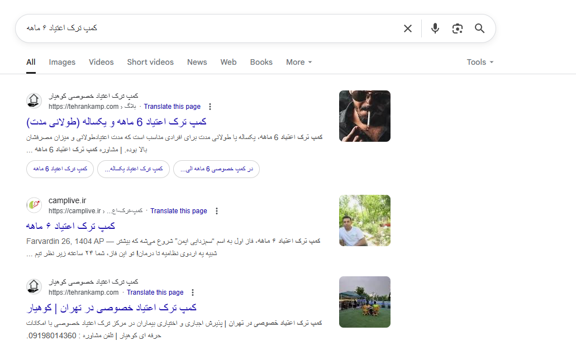
Task: Open search by image camera icon
Action: [x=458, y=28]
